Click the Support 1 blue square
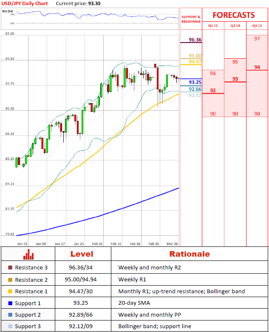269x332 pixels. point(10,303)
